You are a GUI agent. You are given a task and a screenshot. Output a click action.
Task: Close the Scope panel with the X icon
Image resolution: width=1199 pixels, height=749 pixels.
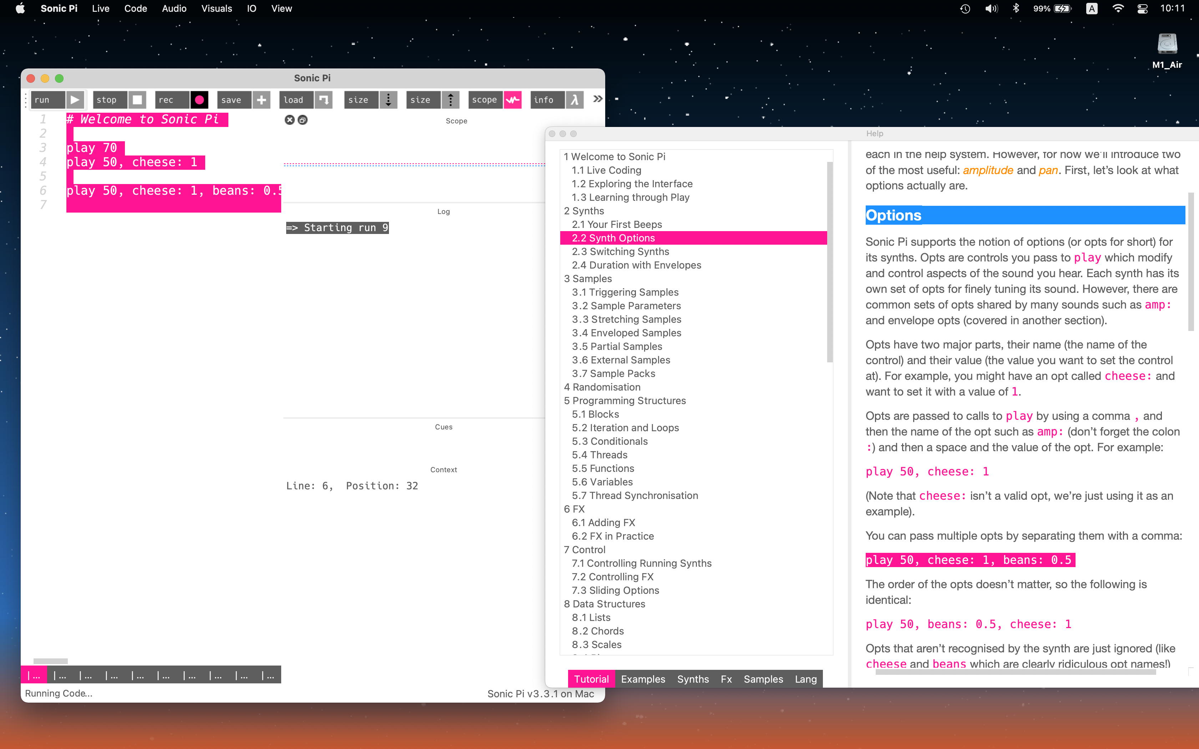coord(290,120)
